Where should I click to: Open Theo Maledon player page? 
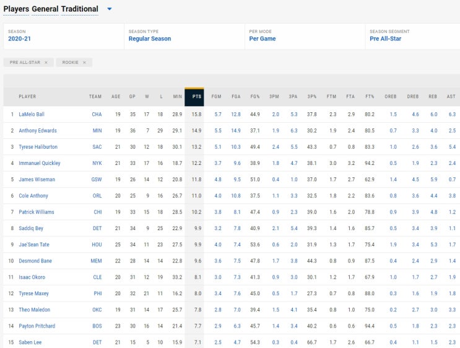pyautogui.click(x=34, y=310)
